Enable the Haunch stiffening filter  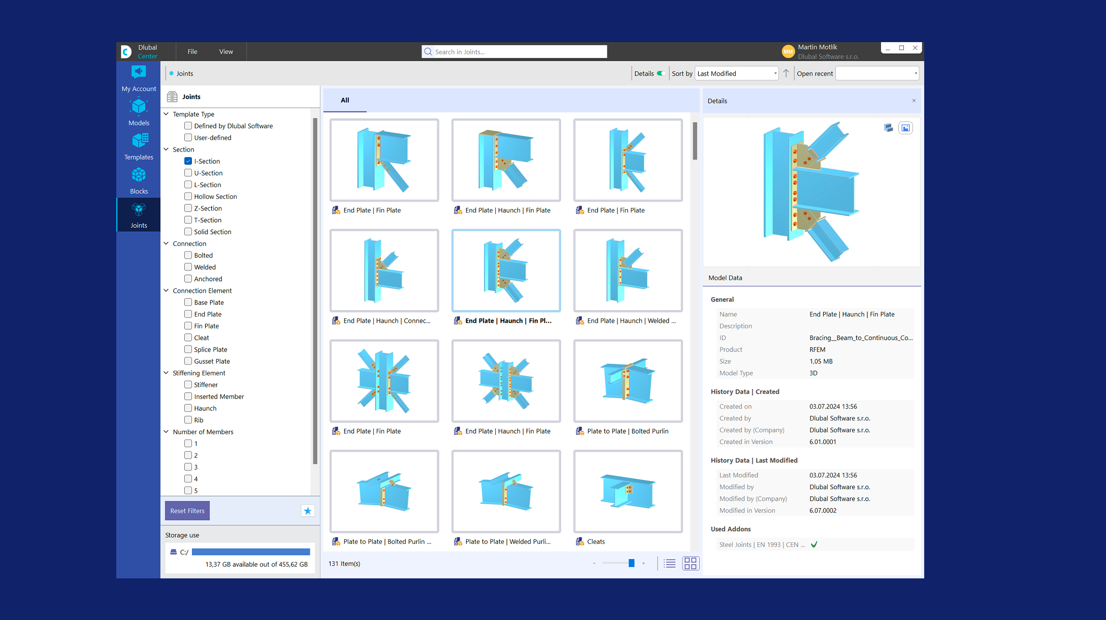click(x=188, y=408)
